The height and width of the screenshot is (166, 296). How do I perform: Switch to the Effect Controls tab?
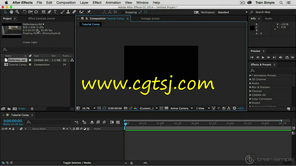[x=41, y=18]
